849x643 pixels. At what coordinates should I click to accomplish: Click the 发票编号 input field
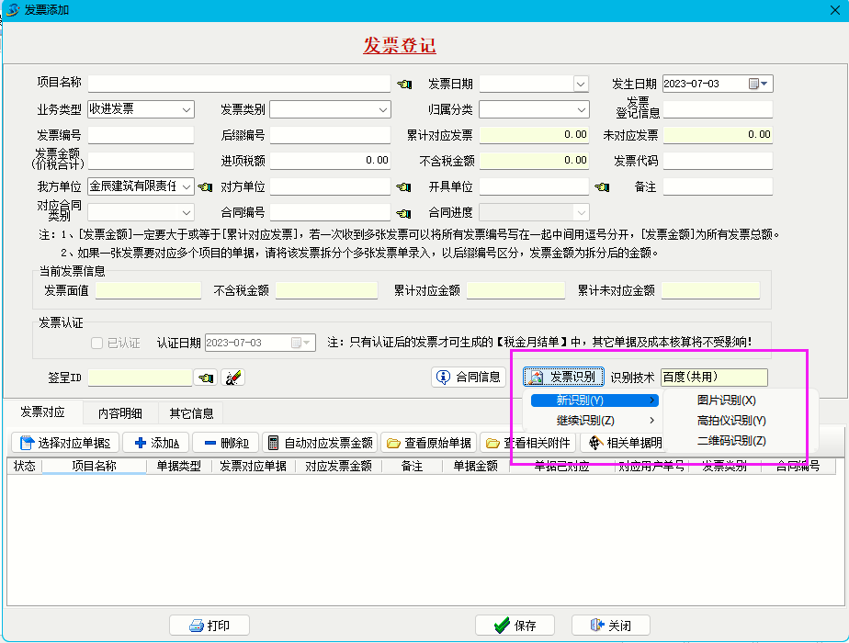point(141,135)
